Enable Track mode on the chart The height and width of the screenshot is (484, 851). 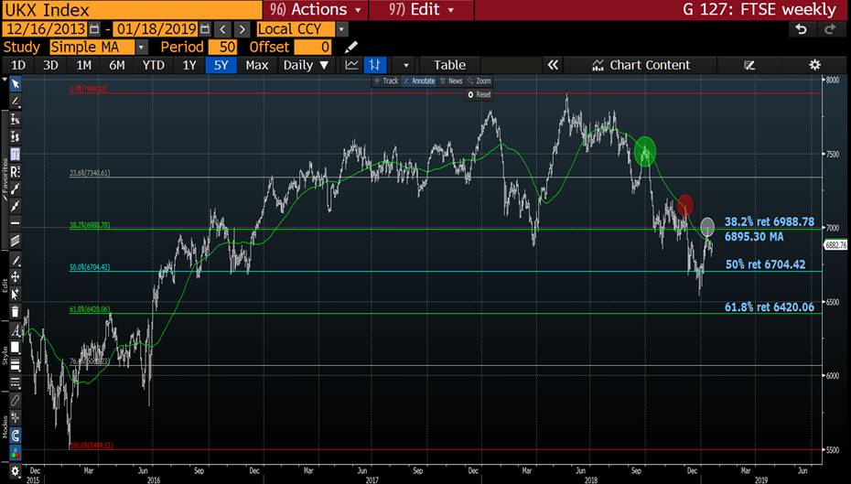click(386, 81)
